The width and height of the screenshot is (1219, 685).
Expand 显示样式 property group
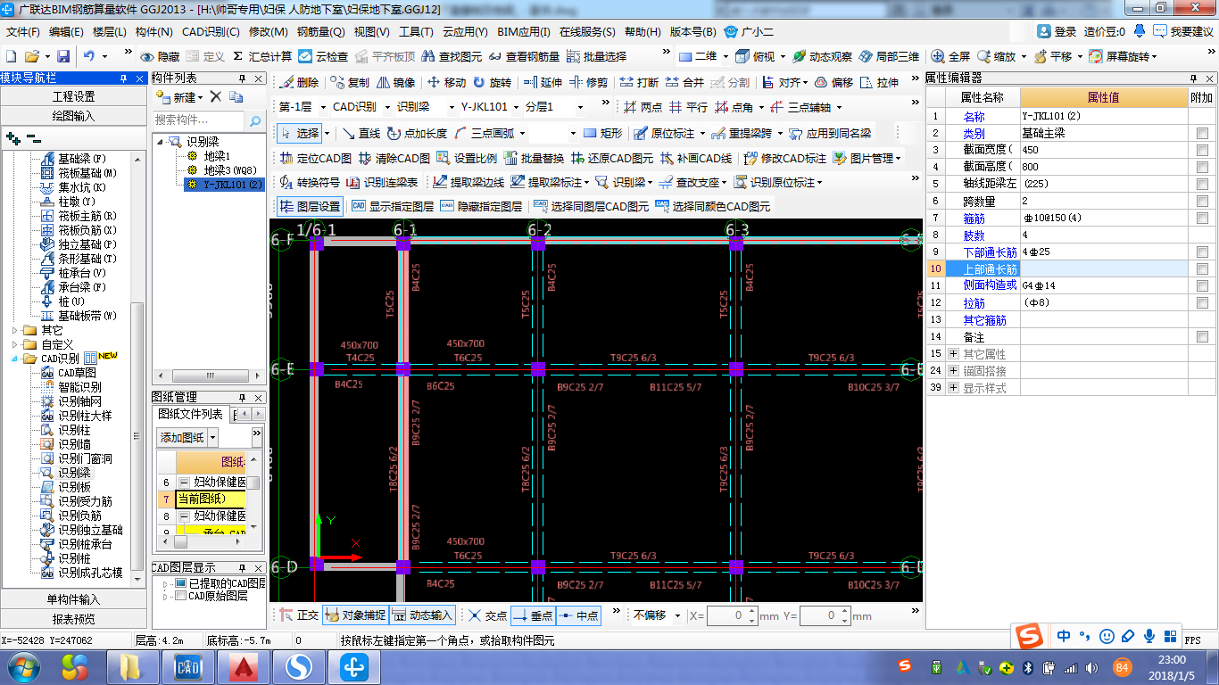click(954, 388)
